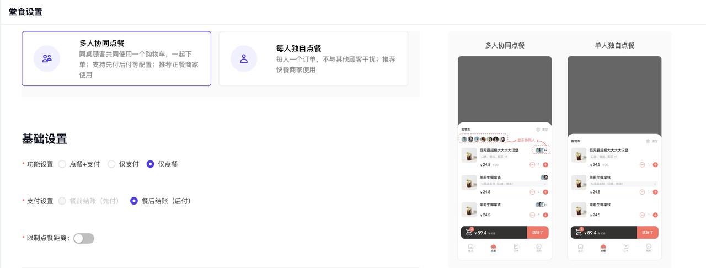This screenshot has width=706, height=268.
Task: Click the shopping cart icon in 单人独自点餐 preview
Action: tap(579, 232)
